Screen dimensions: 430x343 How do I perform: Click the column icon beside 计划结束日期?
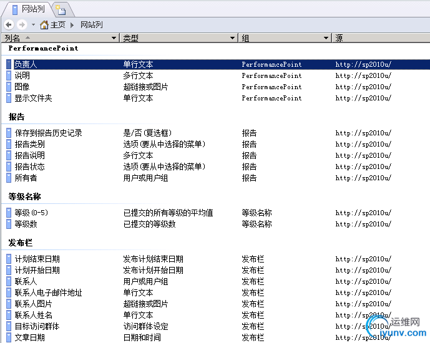click(9, 259)
